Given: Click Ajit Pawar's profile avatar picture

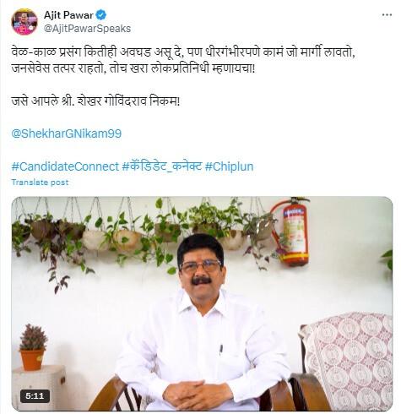Looking at the screenshot, I should [x=24, y=22].
